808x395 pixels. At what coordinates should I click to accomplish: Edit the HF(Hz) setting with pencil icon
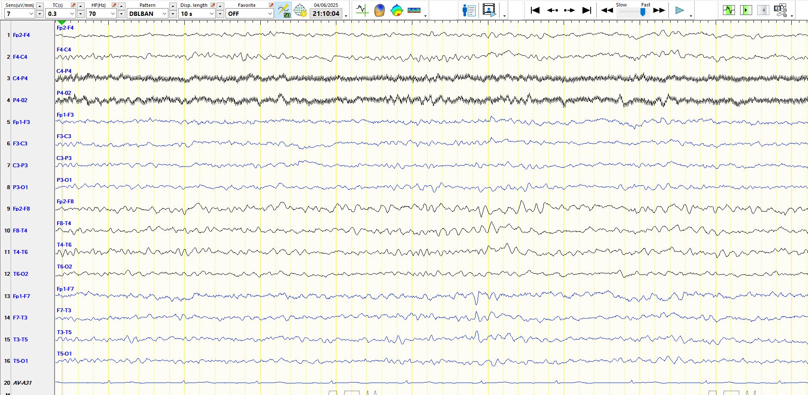coord(114,5)
